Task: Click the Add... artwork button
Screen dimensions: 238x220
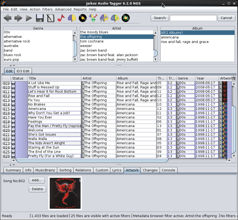Action: click(x=37, y=180)
